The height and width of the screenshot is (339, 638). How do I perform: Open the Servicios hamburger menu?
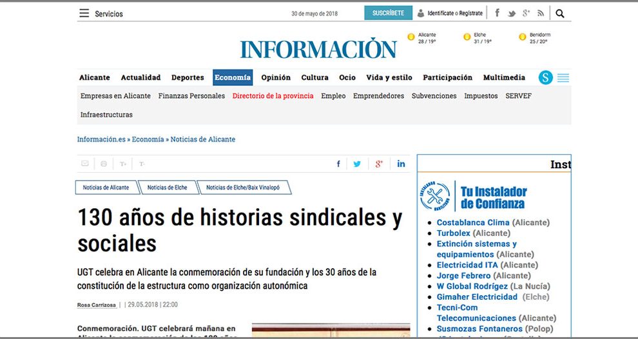click(x=84, y=14)
